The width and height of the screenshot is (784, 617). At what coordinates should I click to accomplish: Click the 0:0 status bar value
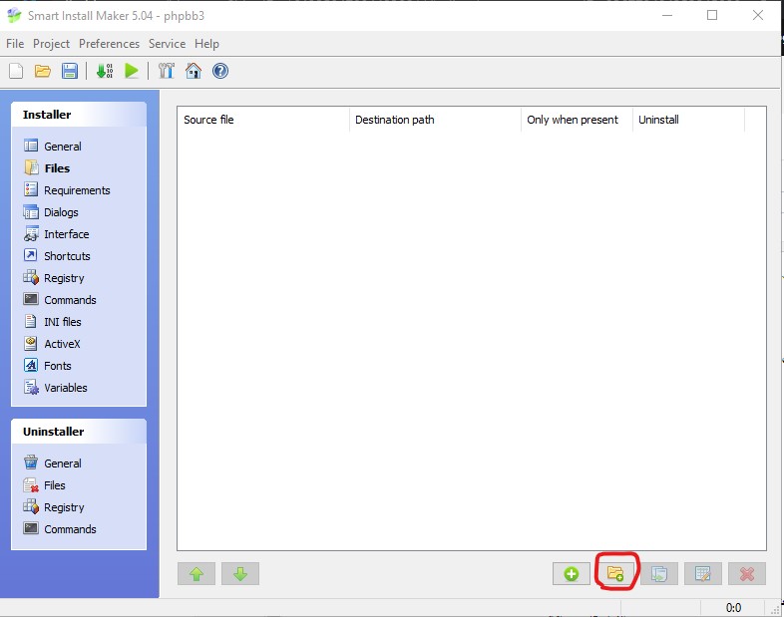coord(733,608)
